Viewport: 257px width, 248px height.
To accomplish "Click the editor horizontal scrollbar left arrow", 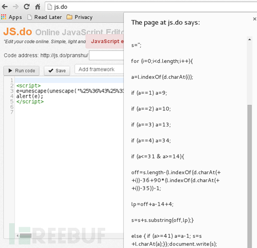I will pos(17,236).
